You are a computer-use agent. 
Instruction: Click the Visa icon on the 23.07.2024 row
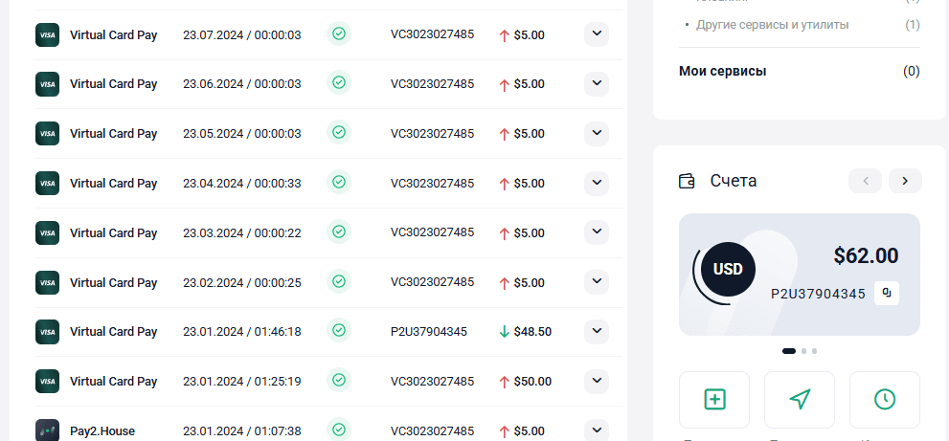click(47, 35)
